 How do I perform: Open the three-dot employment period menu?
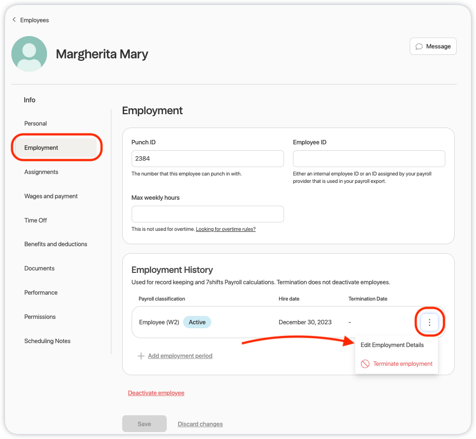click(429, 322)
